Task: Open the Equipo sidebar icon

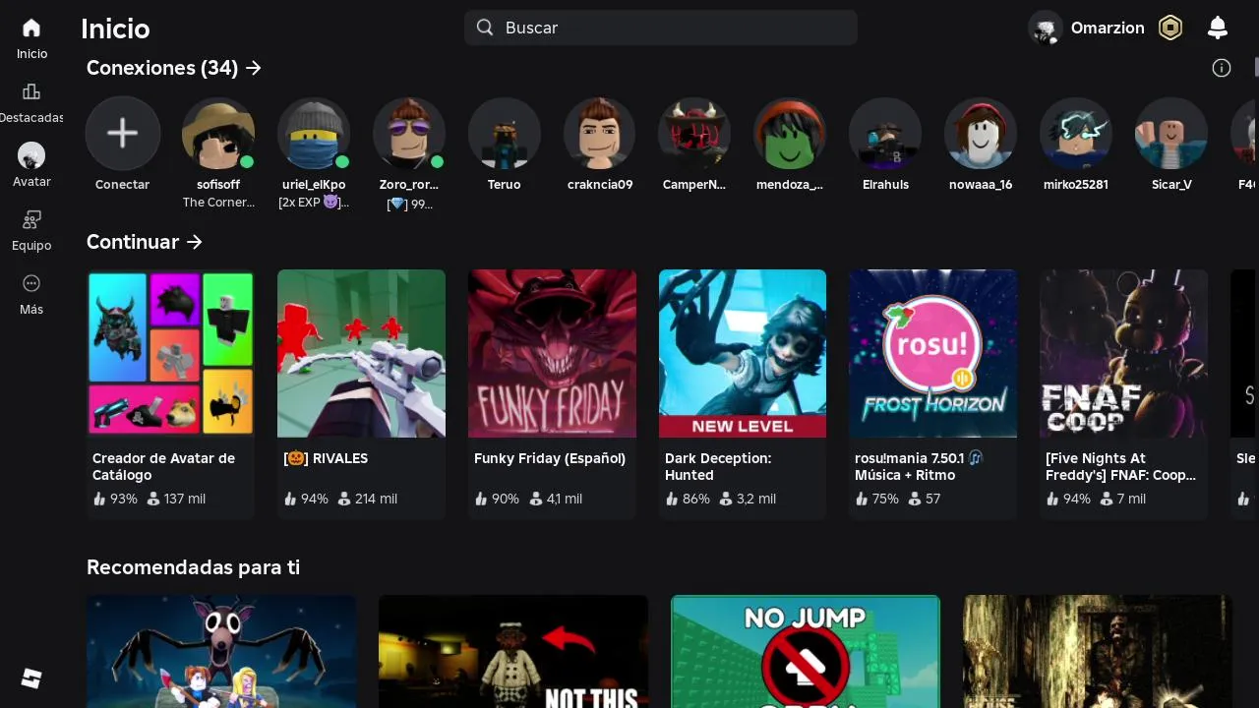Action: [x=31, y=219]
